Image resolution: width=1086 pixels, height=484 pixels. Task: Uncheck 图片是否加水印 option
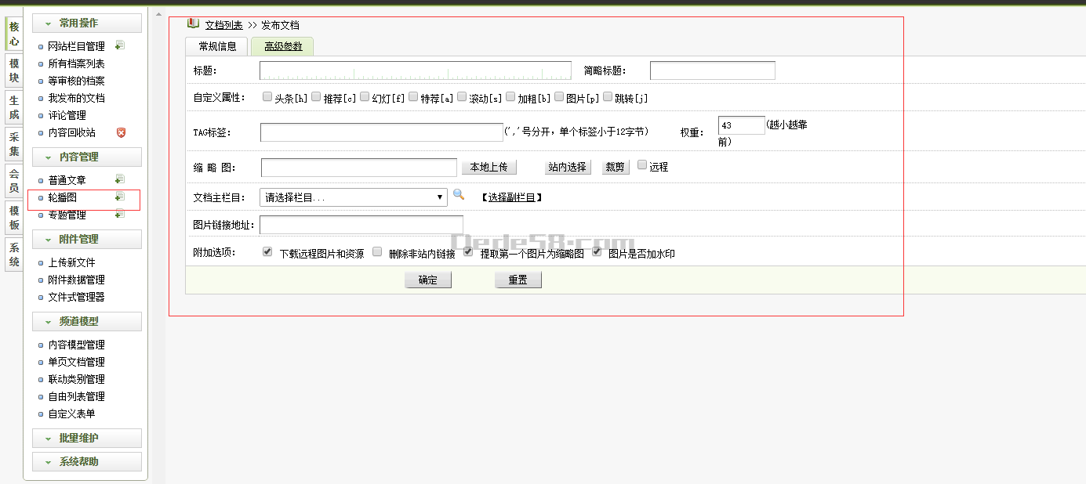pyautogui.click(x=597, y=252)
